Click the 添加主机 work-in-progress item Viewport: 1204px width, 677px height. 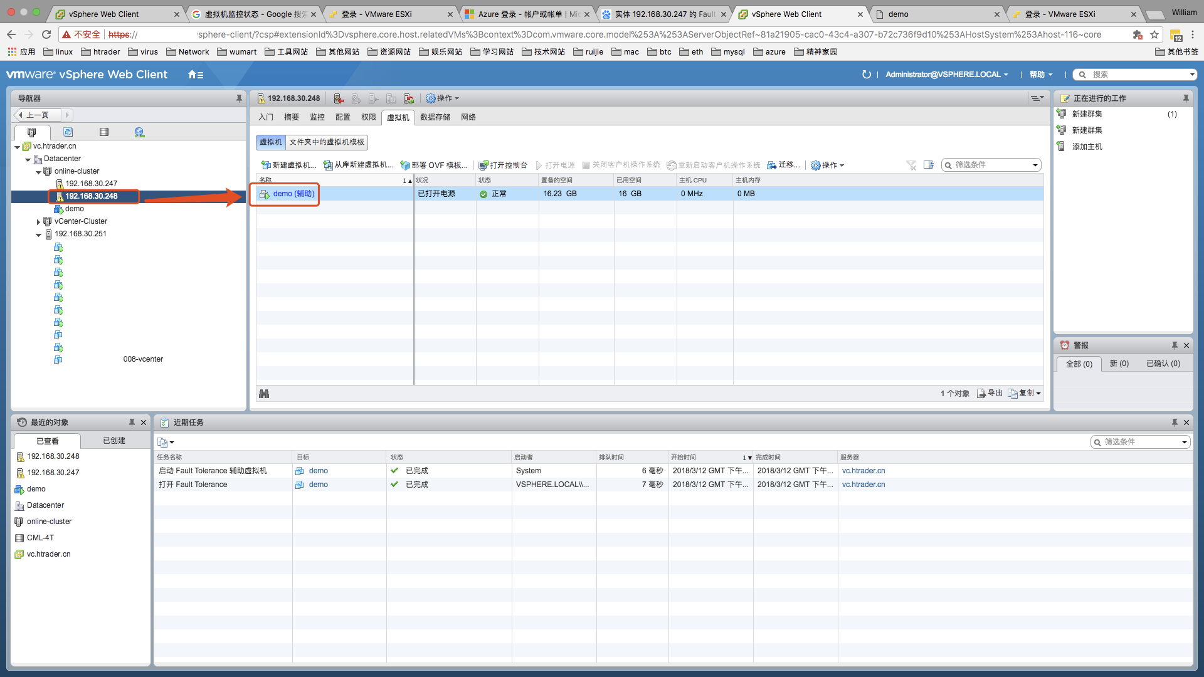click(1087, 147)
